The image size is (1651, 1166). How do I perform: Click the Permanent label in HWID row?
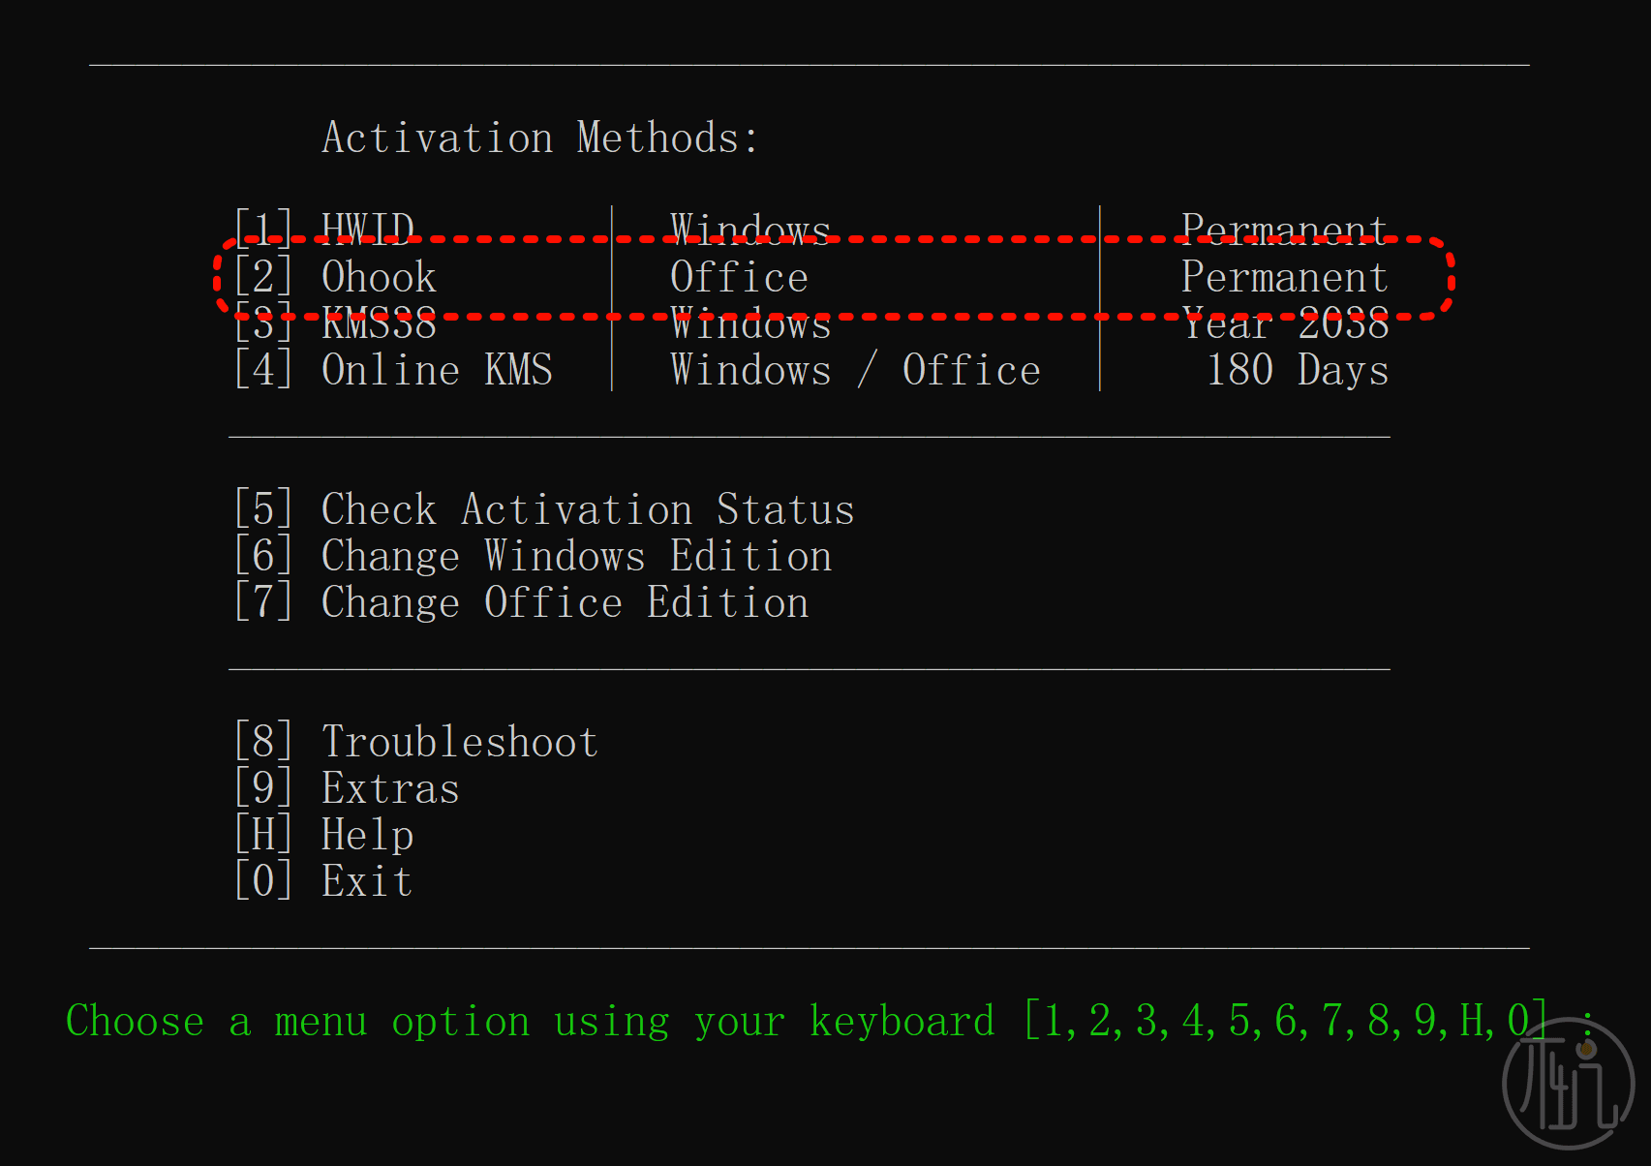pyautogui.click(x=1284, y=228)
